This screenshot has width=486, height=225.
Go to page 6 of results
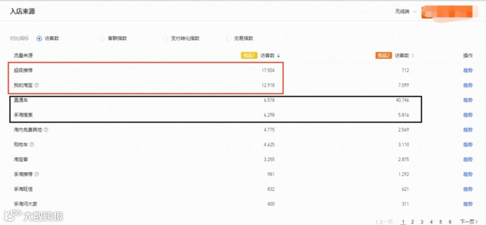coord(450,221)
